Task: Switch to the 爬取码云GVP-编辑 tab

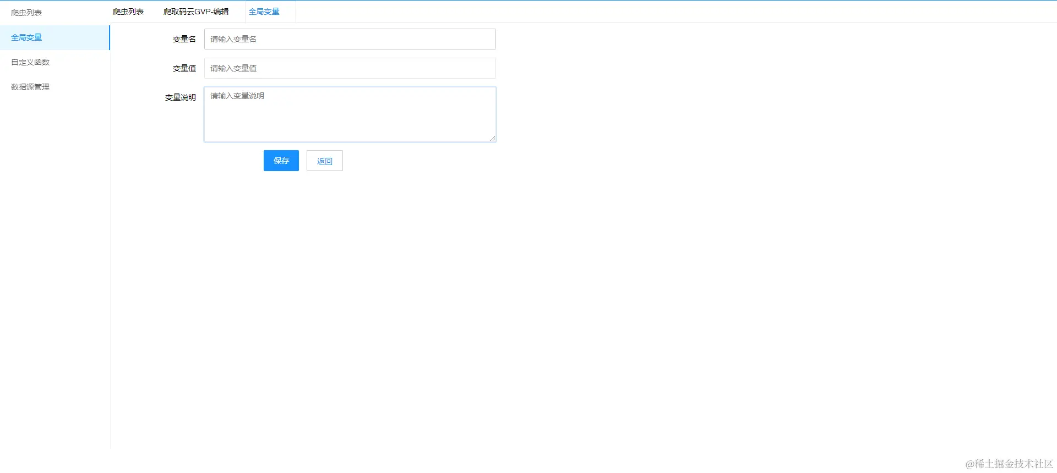Action: [x=196, y=12]
